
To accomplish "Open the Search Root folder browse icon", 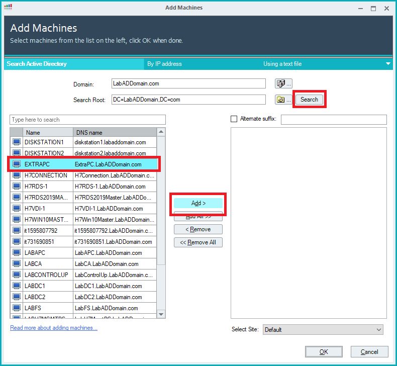I will point(283,100).
